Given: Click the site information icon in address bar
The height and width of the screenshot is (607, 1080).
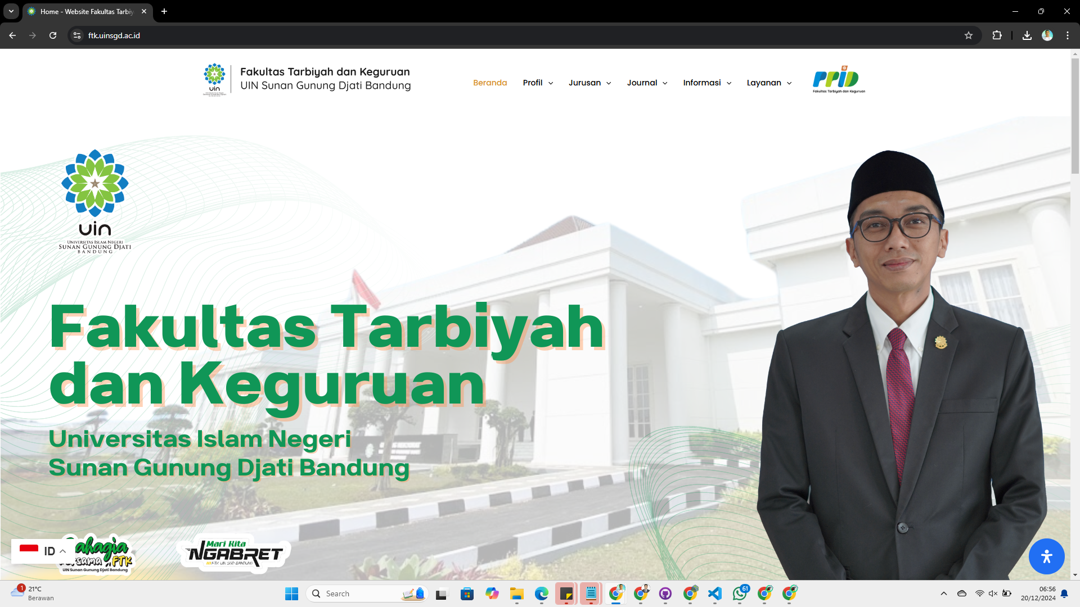Looking at the screenshot, I should coord(77,35).
